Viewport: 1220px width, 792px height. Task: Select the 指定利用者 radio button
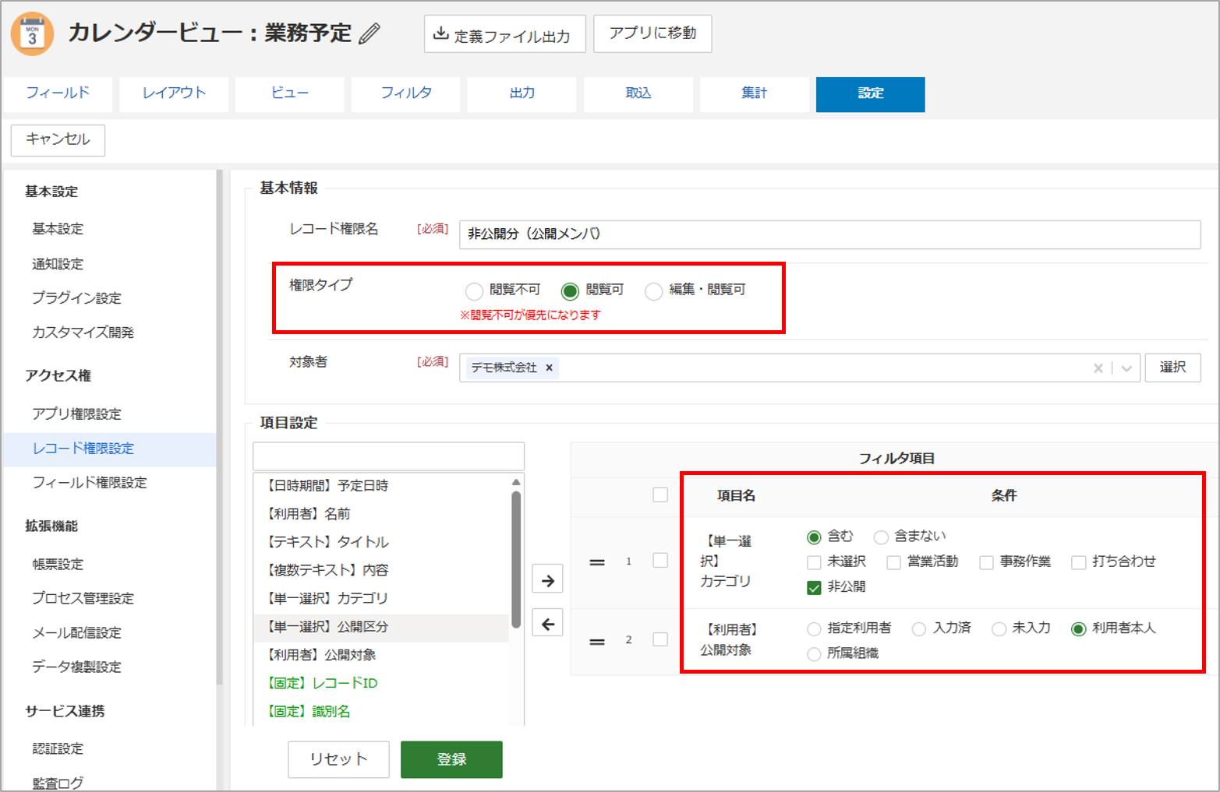814,629
